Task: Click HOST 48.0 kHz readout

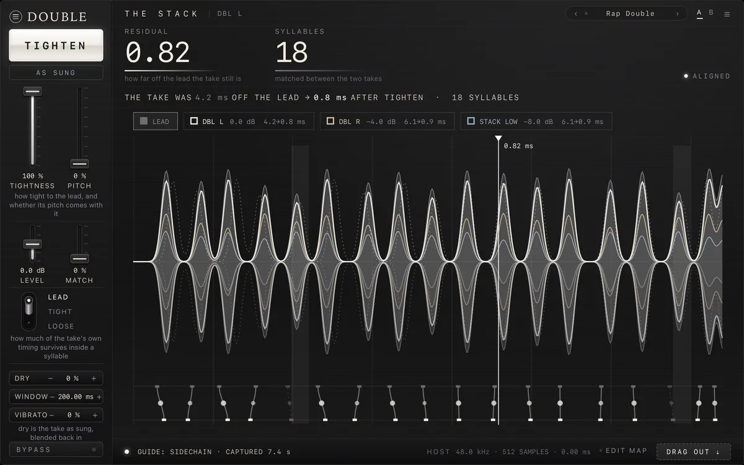Action: tap(457, 452)
